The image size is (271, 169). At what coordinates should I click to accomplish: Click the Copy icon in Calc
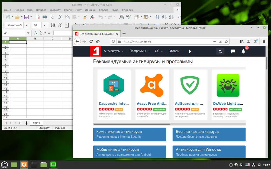(67, 17)
